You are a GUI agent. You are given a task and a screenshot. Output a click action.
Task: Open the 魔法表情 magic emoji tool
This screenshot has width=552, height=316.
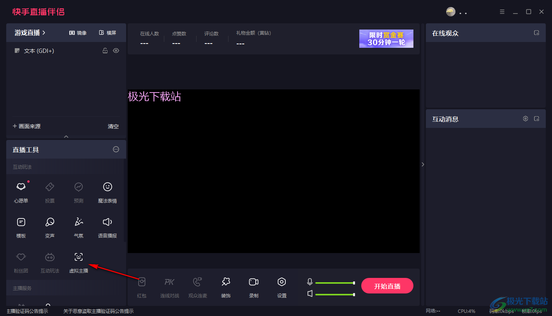click(x=107, y=192)
